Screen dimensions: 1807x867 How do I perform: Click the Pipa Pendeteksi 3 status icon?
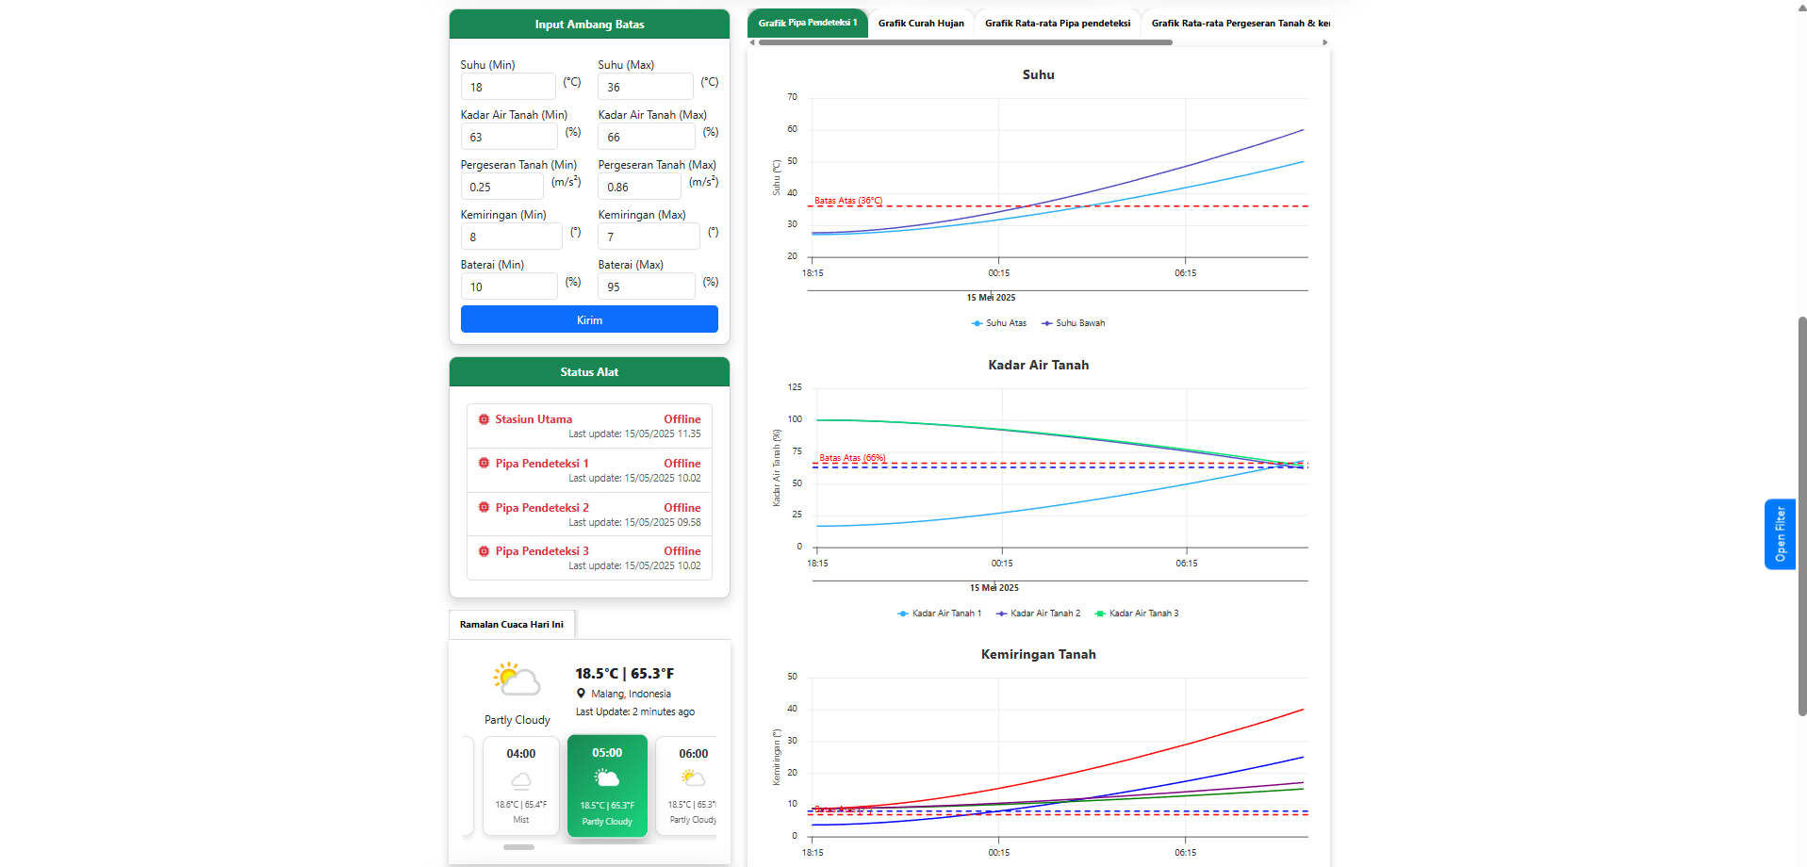(484, 551)
